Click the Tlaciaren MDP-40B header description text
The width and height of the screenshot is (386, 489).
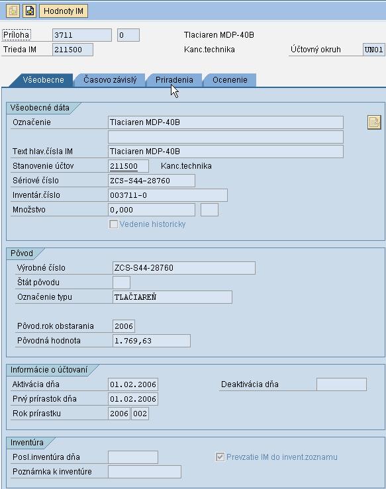[x=218, y=35]
